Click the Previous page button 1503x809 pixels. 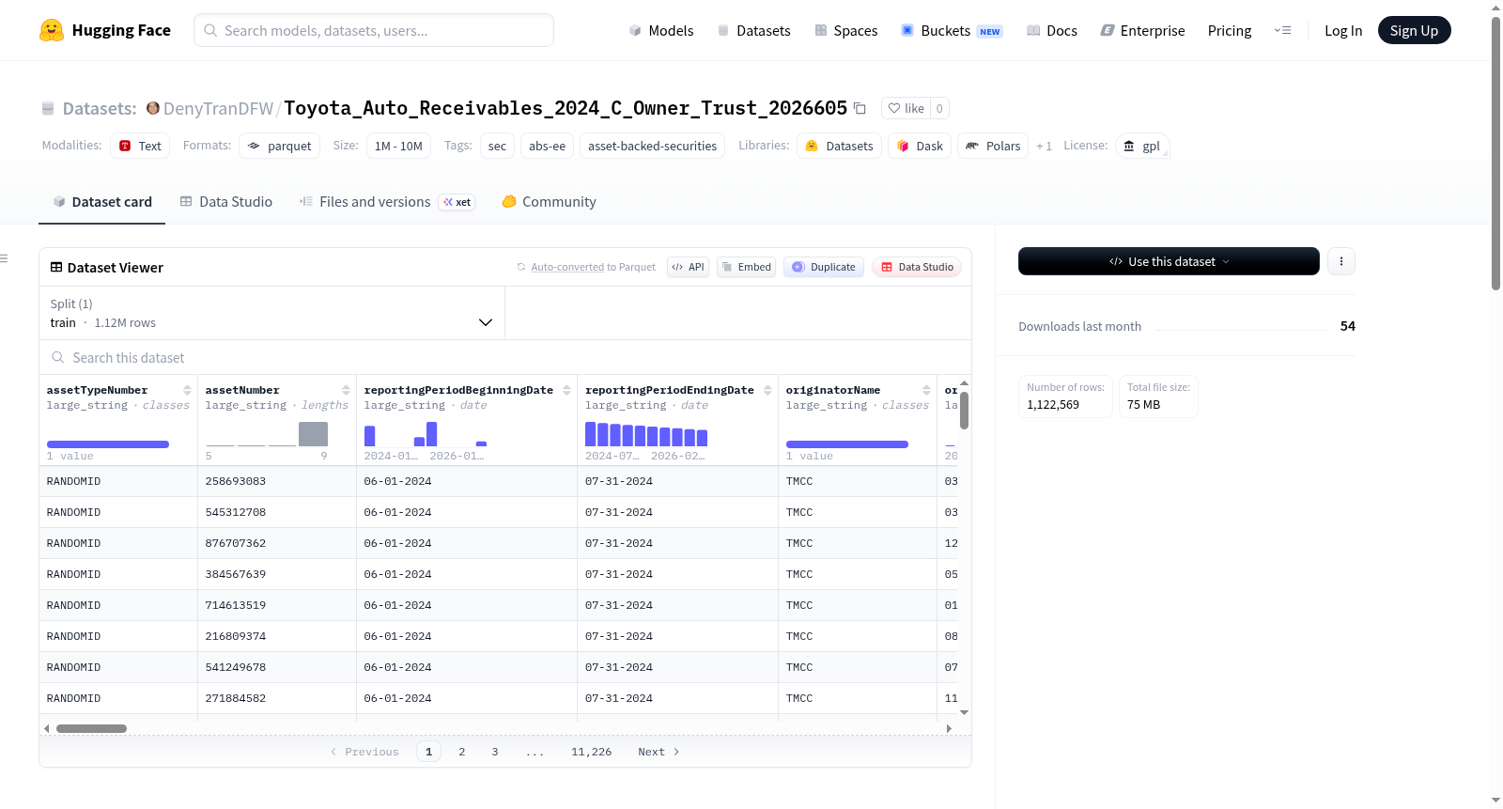click(364, 752)
